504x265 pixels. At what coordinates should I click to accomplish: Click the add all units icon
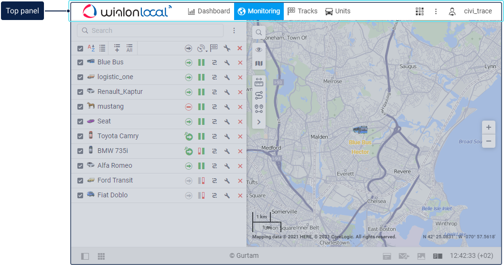pos(129,48)
